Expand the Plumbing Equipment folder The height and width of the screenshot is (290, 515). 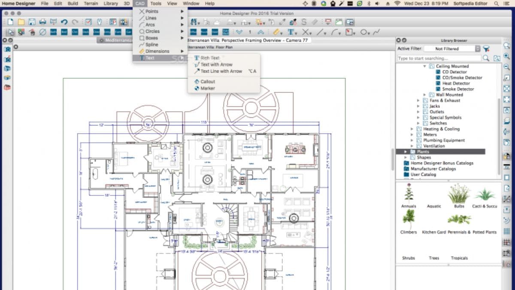tap(412, 140)
